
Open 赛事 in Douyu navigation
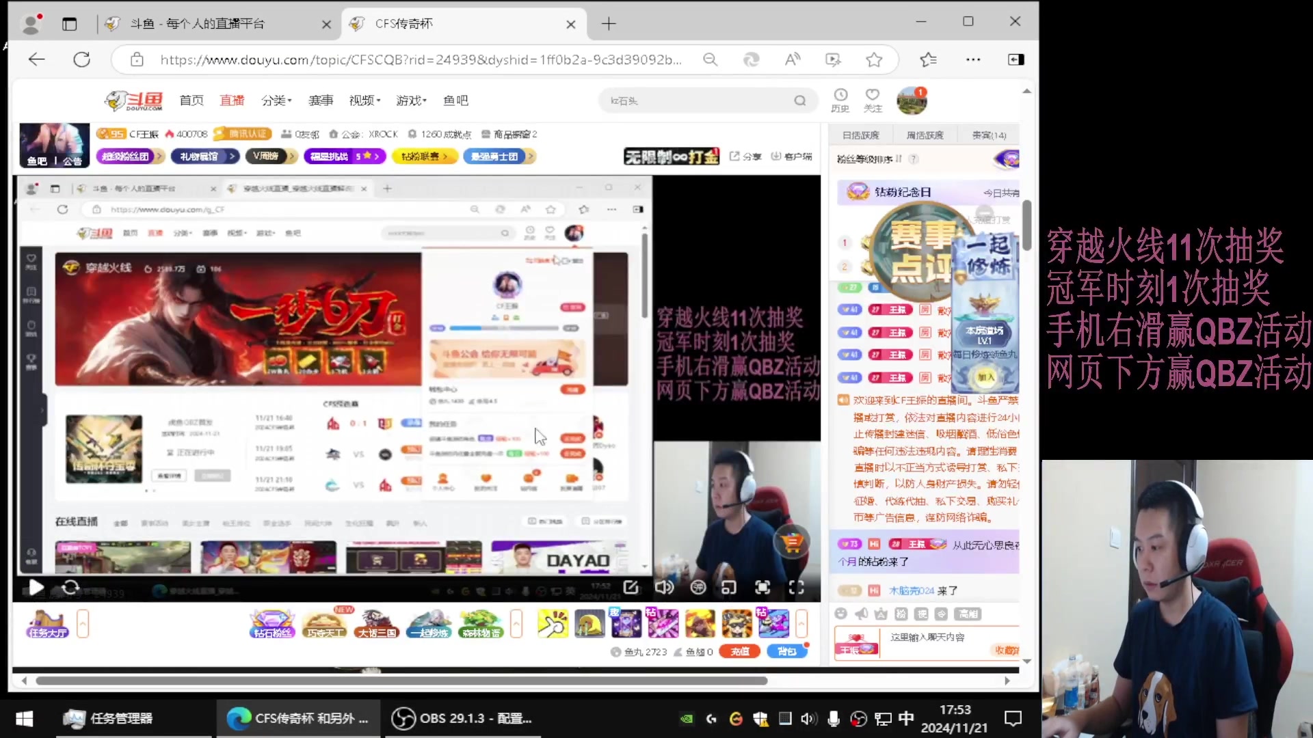click(x=321, y=100)
